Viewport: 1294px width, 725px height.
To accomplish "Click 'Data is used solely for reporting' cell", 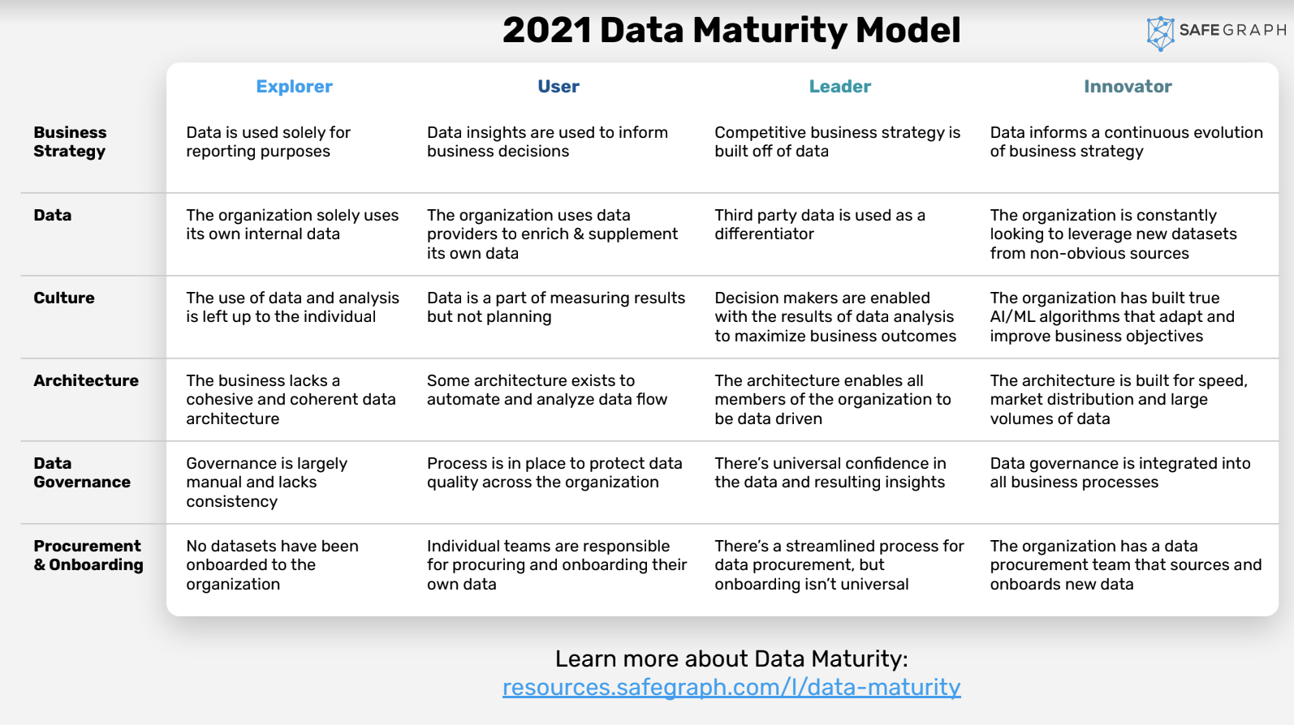I will [268, 142].
